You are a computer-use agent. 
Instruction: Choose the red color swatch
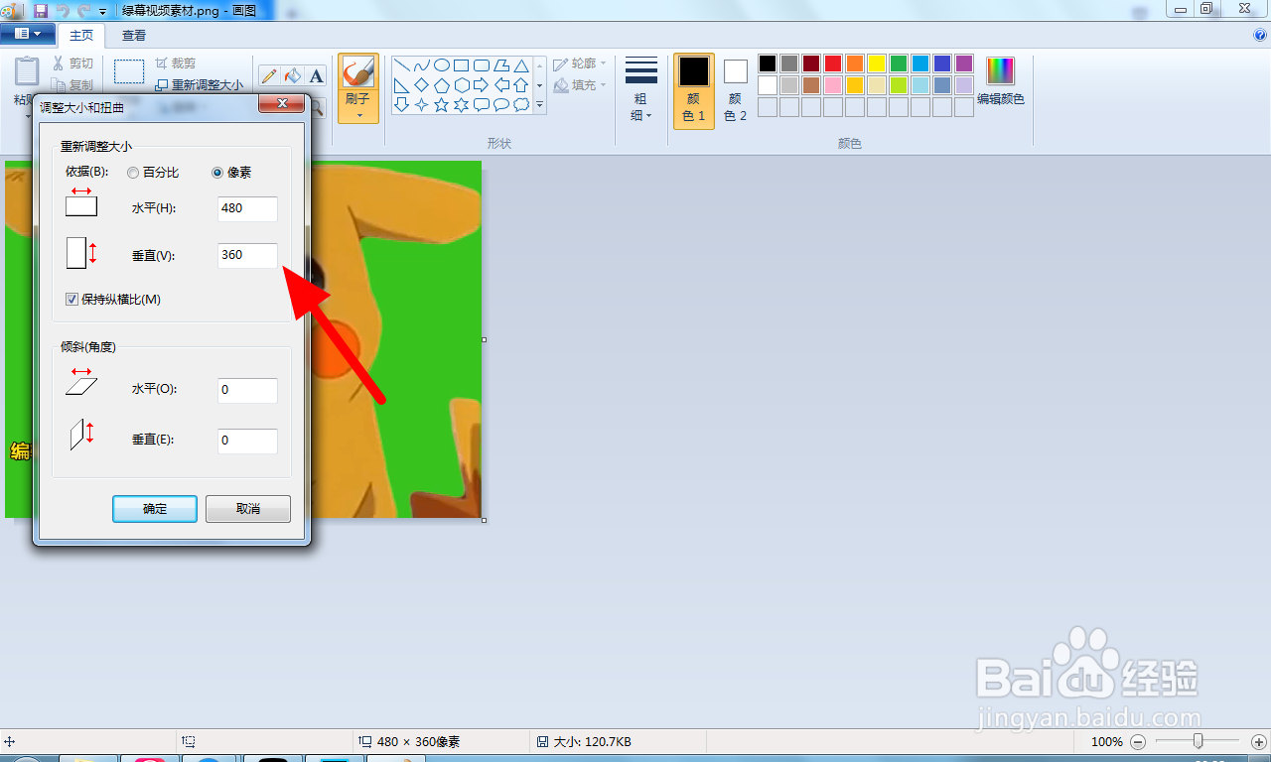coord(833,63)
